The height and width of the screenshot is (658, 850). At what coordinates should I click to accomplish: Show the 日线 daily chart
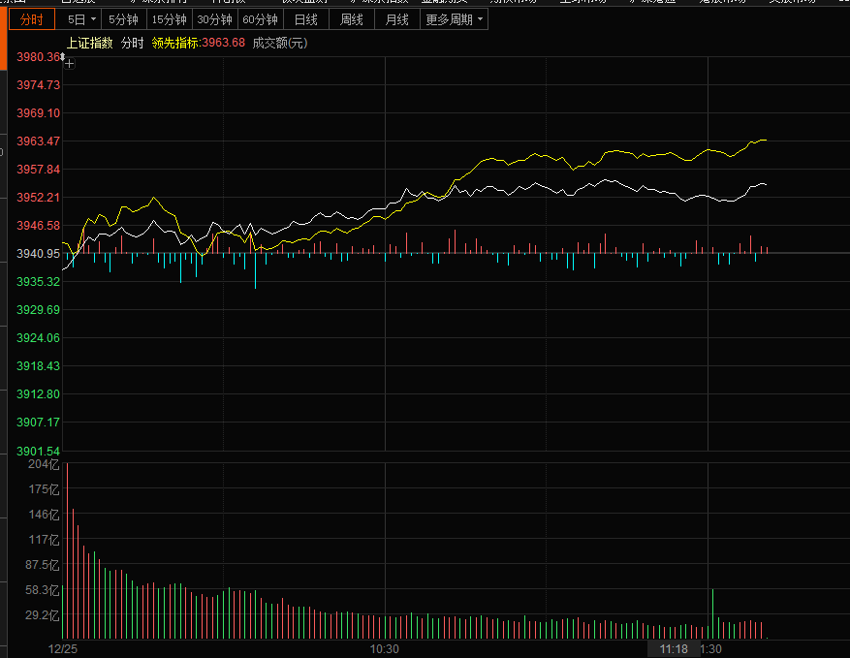(x=305, y=19)
